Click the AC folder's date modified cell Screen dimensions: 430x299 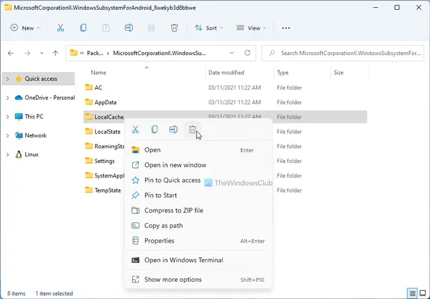(x=235, y=88)
